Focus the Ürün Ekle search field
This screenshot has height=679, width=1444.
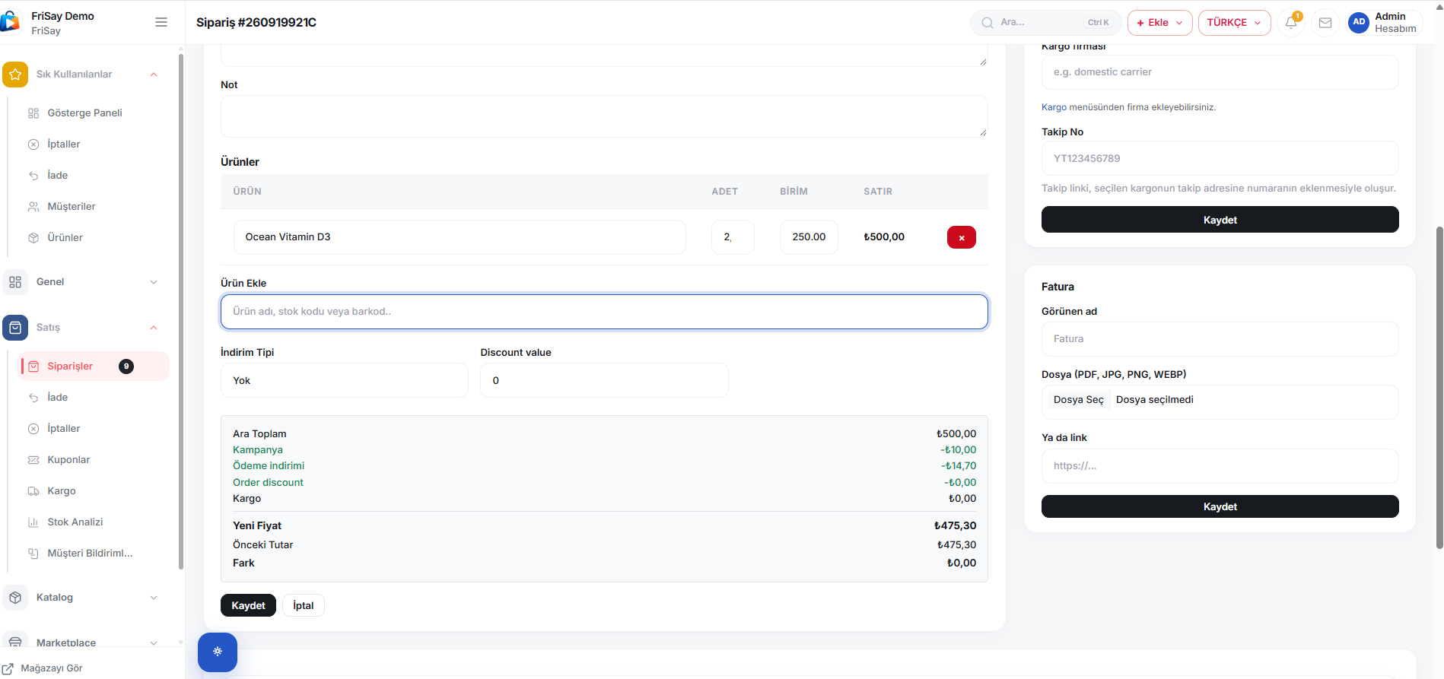[x=604, y=312]
